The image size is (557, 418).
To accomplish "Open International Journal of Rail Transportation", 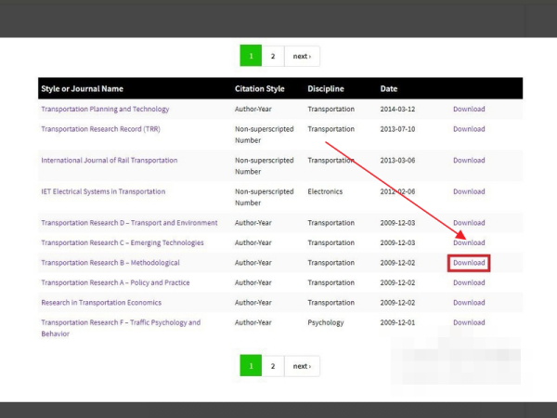I will [x=109, y=160].
